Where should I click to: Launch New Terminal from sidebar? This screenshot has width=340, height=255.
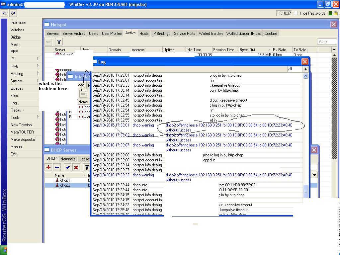[x=22, y=125]
